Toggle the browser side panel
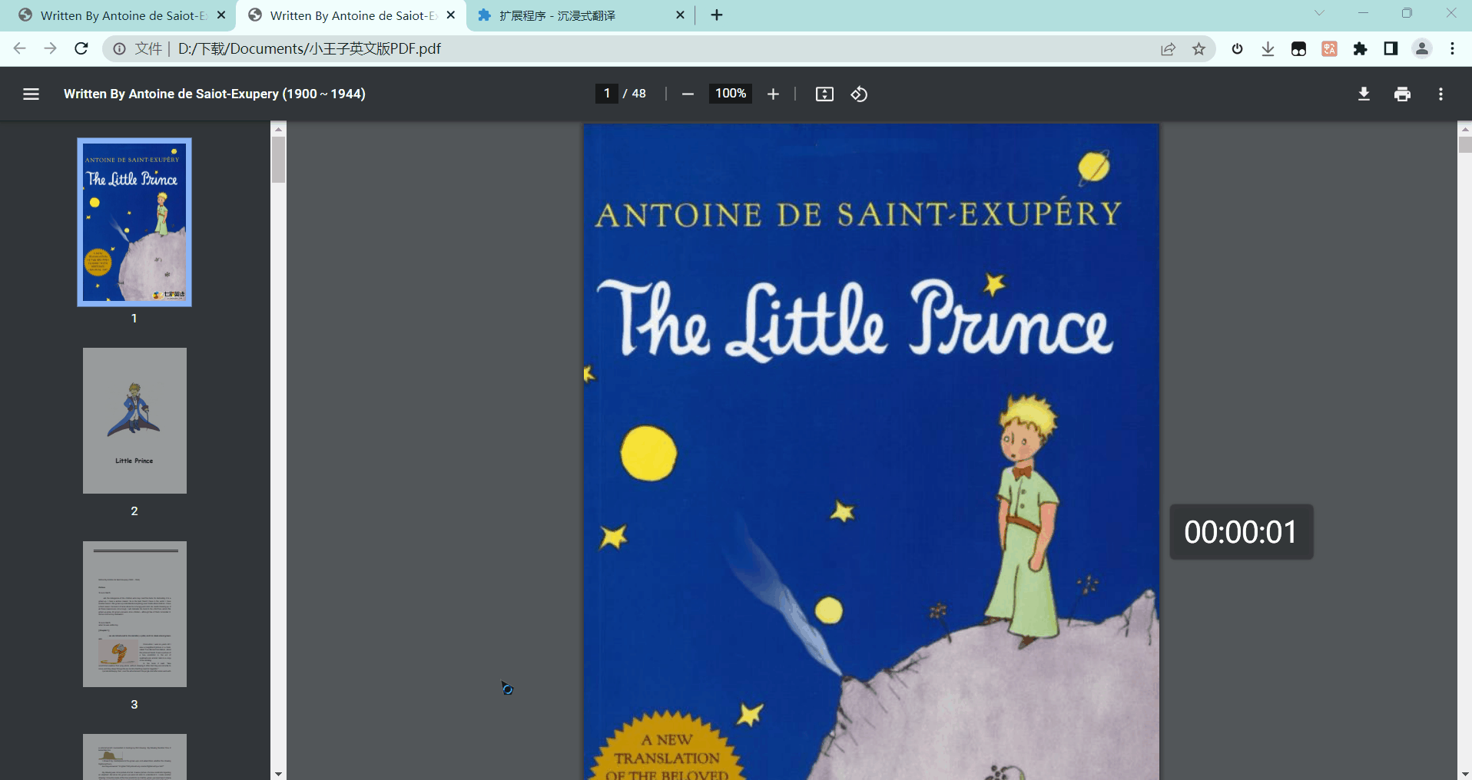The image size is (1472, 780). click(x=1391, y=49)
